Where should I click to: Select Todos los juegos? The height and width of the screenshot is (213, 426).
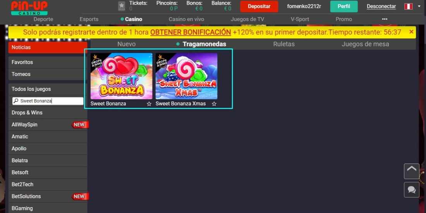48,89
